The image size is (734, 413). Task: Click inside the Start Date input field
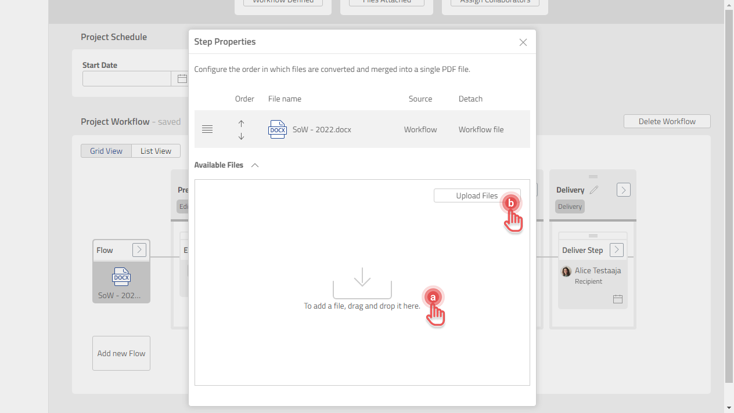[x=127, y=78]
